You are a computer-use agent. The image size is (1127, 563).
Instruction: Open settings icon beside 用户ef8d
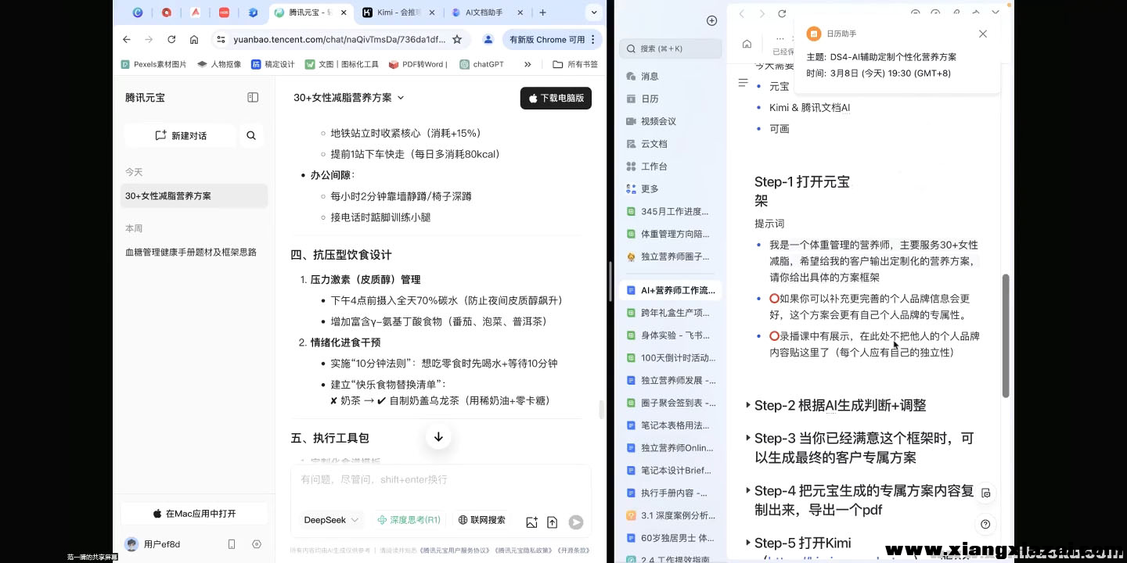(257, 544)
